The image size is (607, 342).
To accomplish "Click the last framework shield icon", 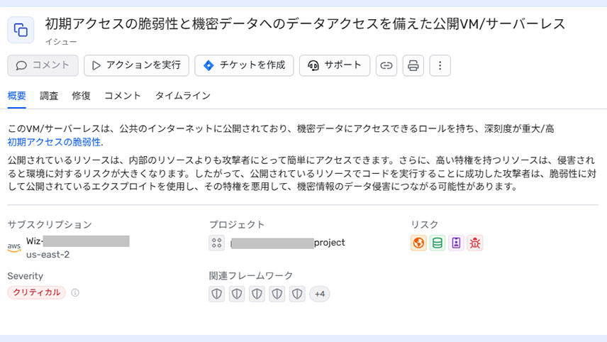I will click(x=297, y=294).
